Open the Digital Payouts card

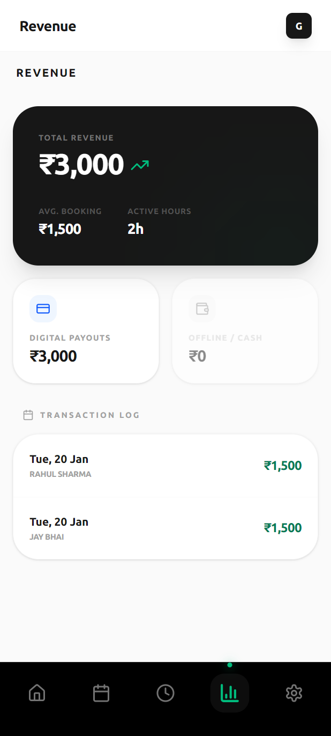[86, 331]
